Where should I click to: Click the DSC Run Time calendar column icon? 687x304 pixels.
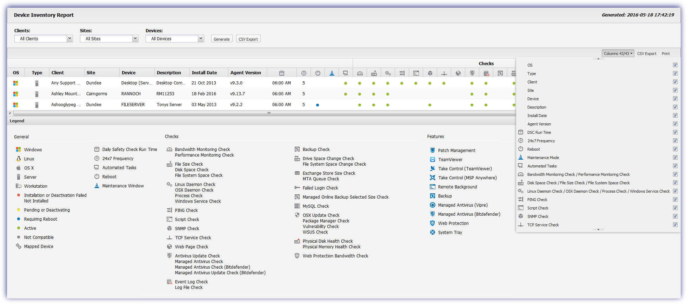coord(281,73)
